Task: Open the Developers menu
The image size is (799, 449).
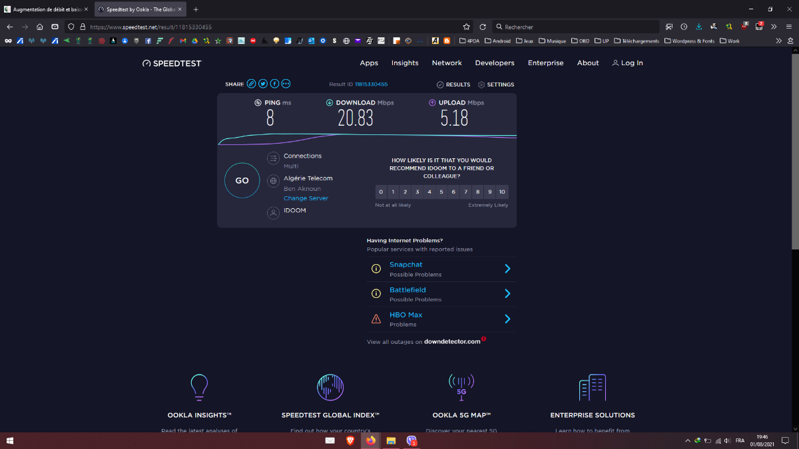Action: pos(495,63)
